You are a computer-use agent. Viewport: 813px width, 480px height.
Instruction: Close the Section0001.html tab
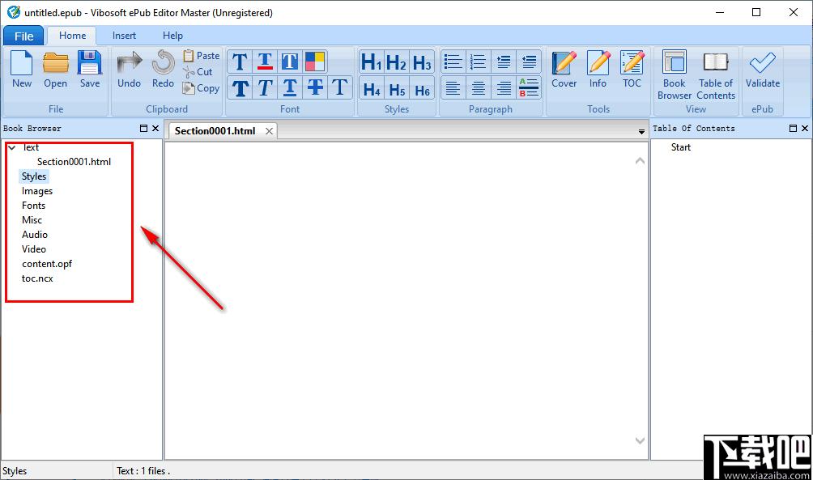pyautogui.click(x=269, y=131)
